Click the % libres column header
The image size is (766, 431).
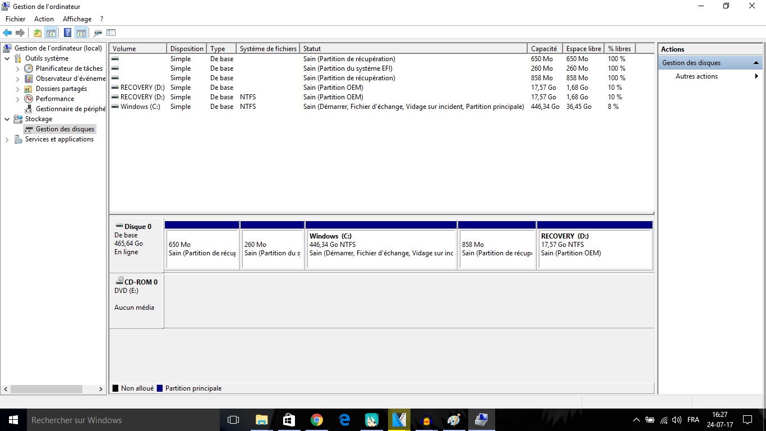tap(620, 49)
